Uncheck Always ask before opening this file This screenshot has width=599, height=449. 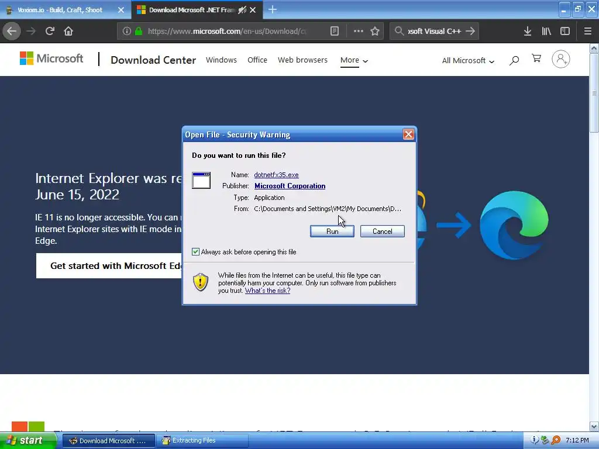195,251
